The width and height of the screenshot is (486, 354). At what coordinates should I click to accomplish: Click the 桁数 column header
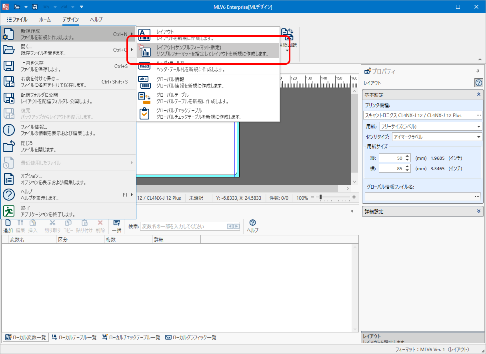coord(128,239)
